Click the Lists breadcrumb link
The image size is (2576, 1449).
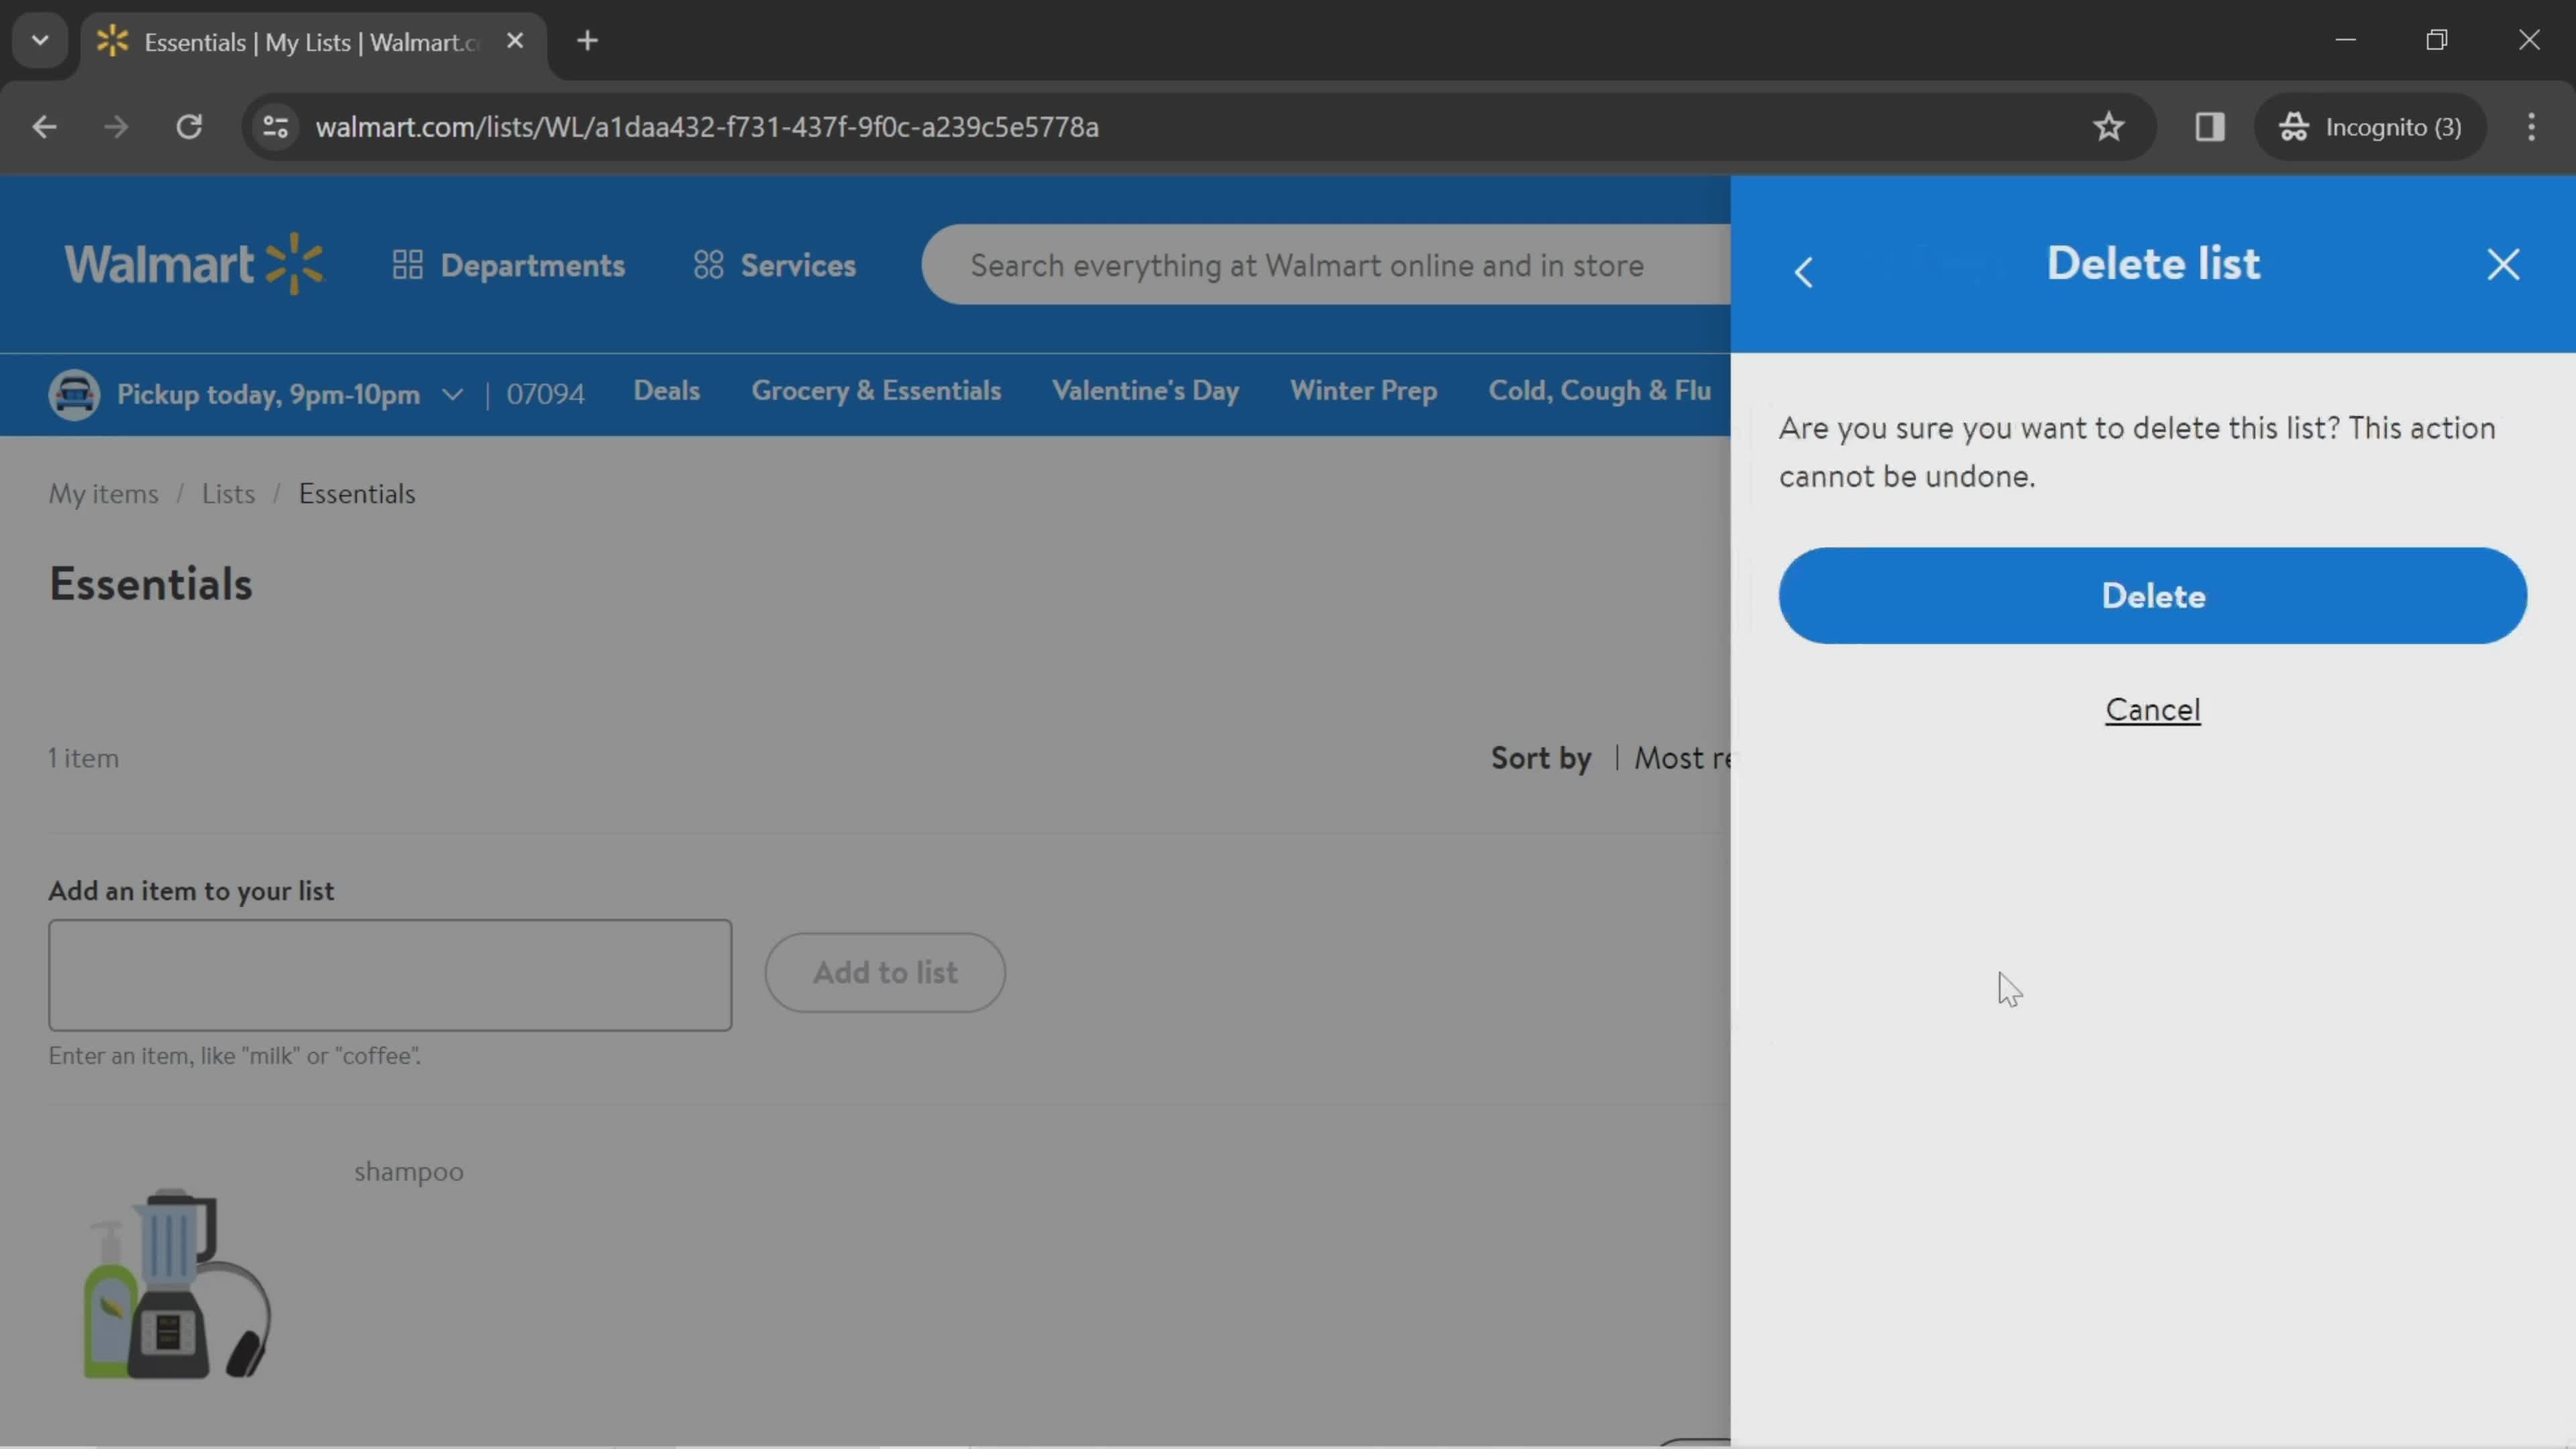(x=227, y=494)
